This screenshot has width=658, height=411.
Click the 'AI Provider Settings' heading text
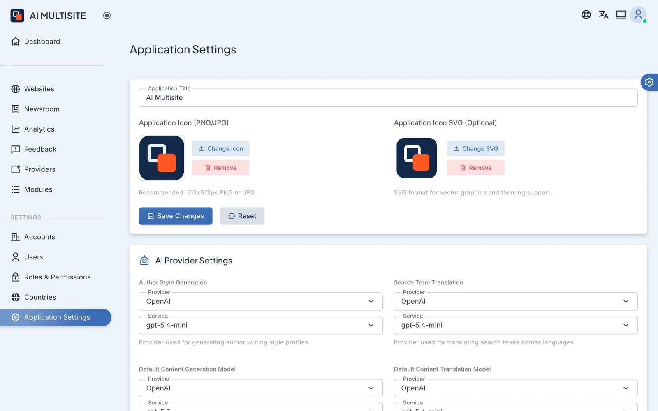(194, 261)
